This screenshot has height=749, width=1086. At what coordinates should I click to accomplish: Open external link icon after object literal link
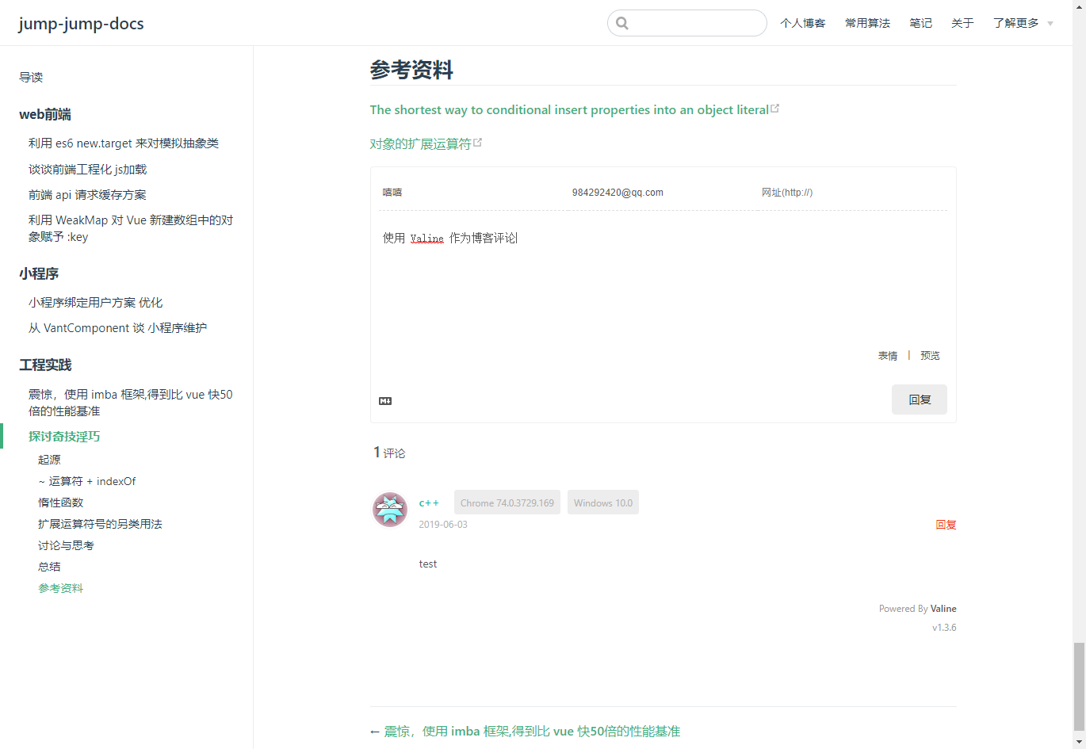775,109
